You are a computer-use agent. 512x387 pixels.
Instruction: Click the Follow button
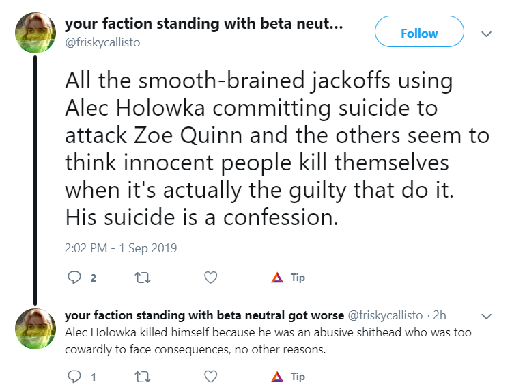[x=419, y=31]
